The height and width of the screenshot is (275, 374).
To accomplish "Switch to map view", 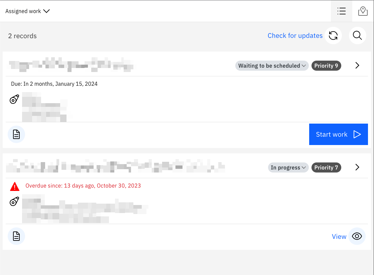I will pyautogui.click(x=363, y=11).
